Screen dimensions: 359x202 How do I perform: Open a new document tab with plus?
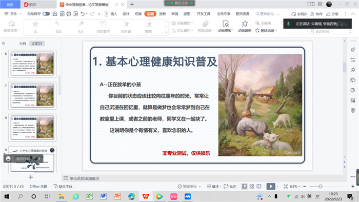132,4
